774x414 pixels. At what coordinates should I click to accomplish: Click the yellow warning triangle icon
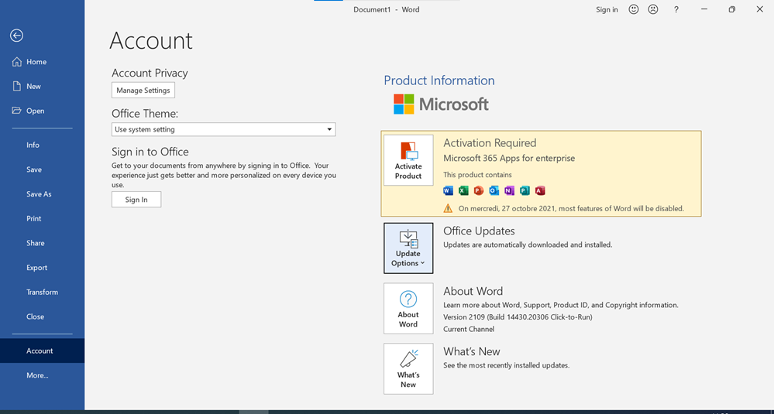click(448, 208)
